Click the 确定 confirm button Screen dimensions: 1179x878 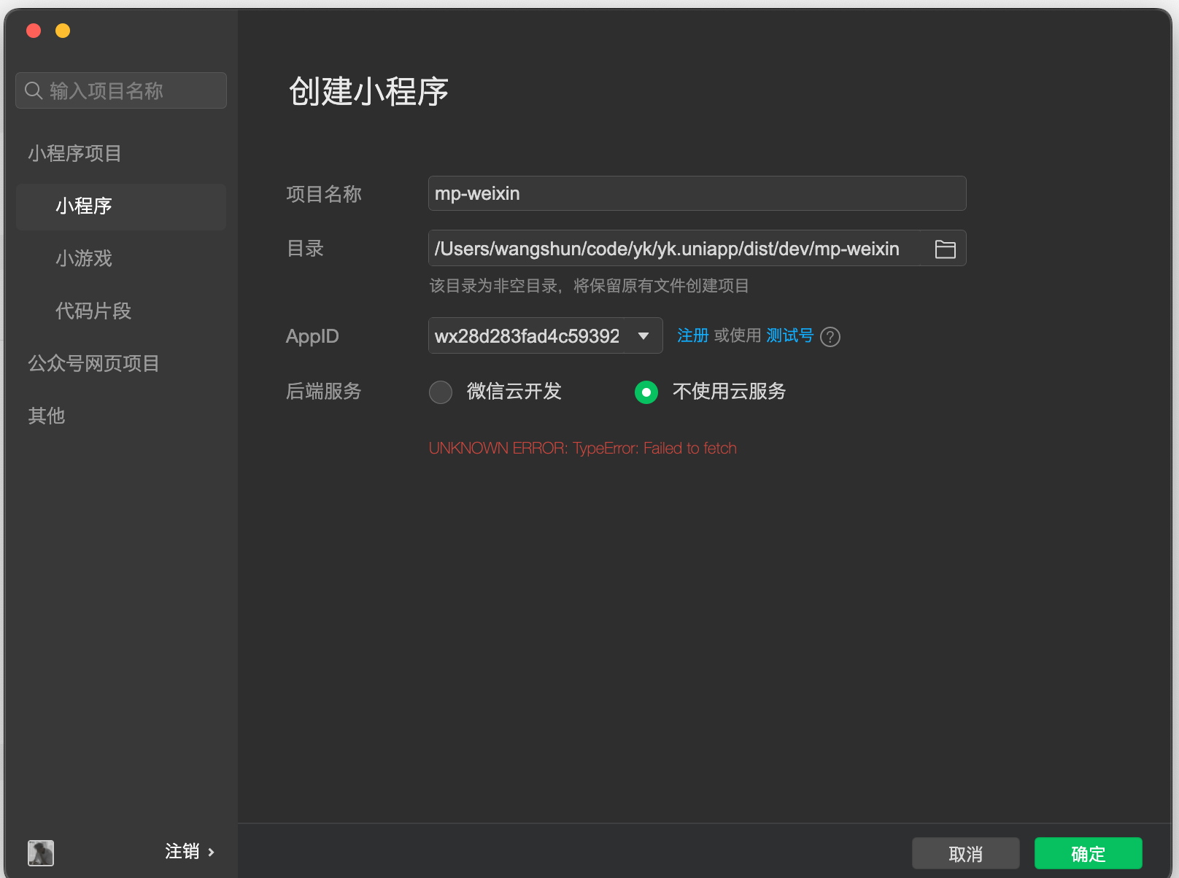pos(1089,853)
